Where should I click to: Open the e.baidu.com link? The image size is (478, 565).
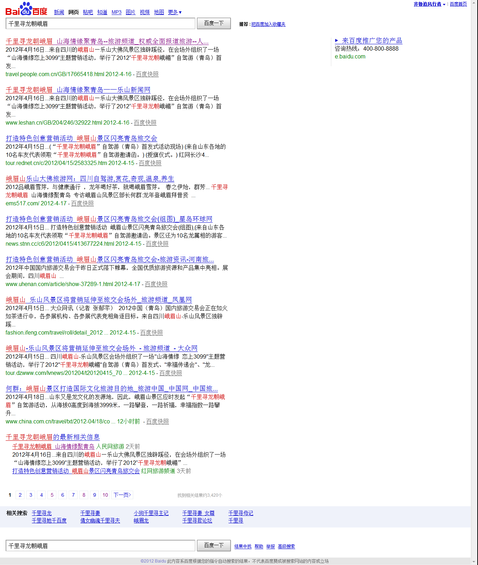click(x=350, y=57)
